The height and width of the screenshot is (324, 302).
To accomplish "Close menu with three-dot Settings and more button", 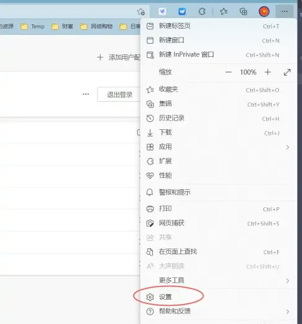I will pyautogui.click(x=285, y=11).
